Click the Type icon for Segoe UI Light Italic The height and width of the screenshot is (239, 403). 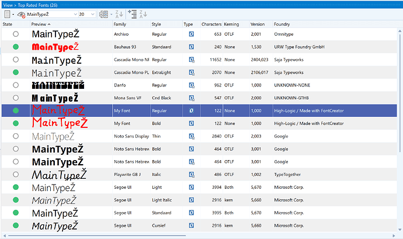click(x=191, y=200)
